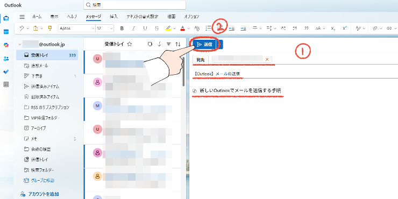Toggle the bulleted list
The height and width of the screenshot is (199, 398).
coord(208,29)
